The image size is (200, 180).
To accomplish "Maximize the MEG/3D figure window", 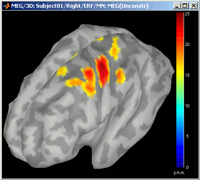I will coord(185,6).
